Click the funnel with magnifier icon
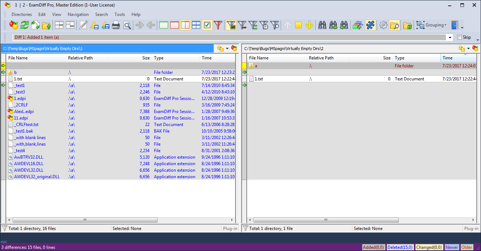This screenshot has height=251, width=481. coord(275,25)
